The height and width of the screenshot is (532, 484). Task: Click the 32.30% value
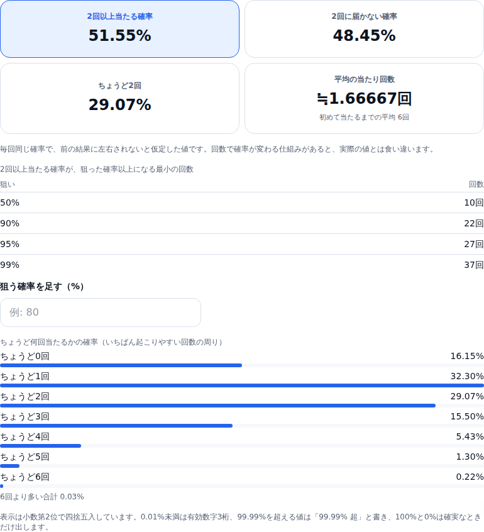pos(467,376)
